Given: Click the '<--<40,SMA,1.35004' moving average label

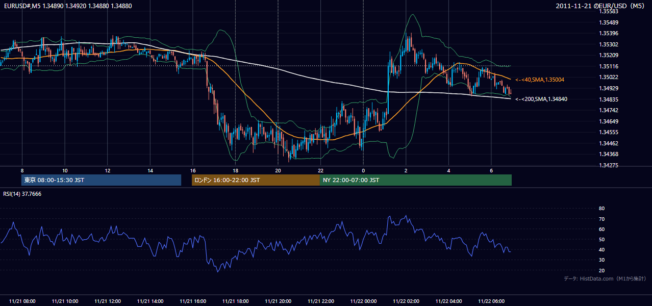Looking at the screenshot, I should [x=540, y=80].
